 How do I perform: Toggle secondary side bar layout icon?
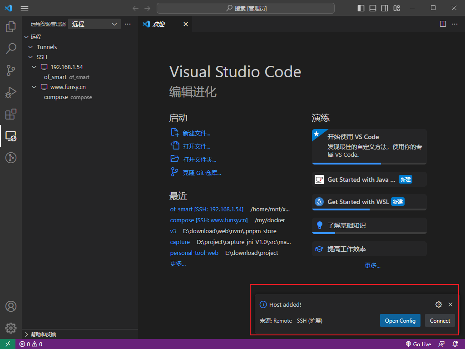tap(385, 8)
